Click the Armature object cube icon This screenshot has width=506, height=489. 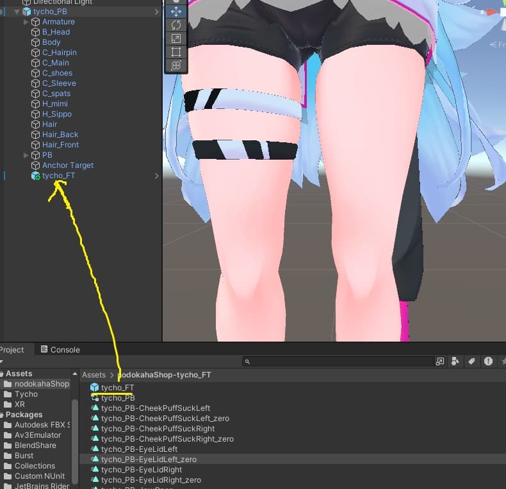pos(35,22)
